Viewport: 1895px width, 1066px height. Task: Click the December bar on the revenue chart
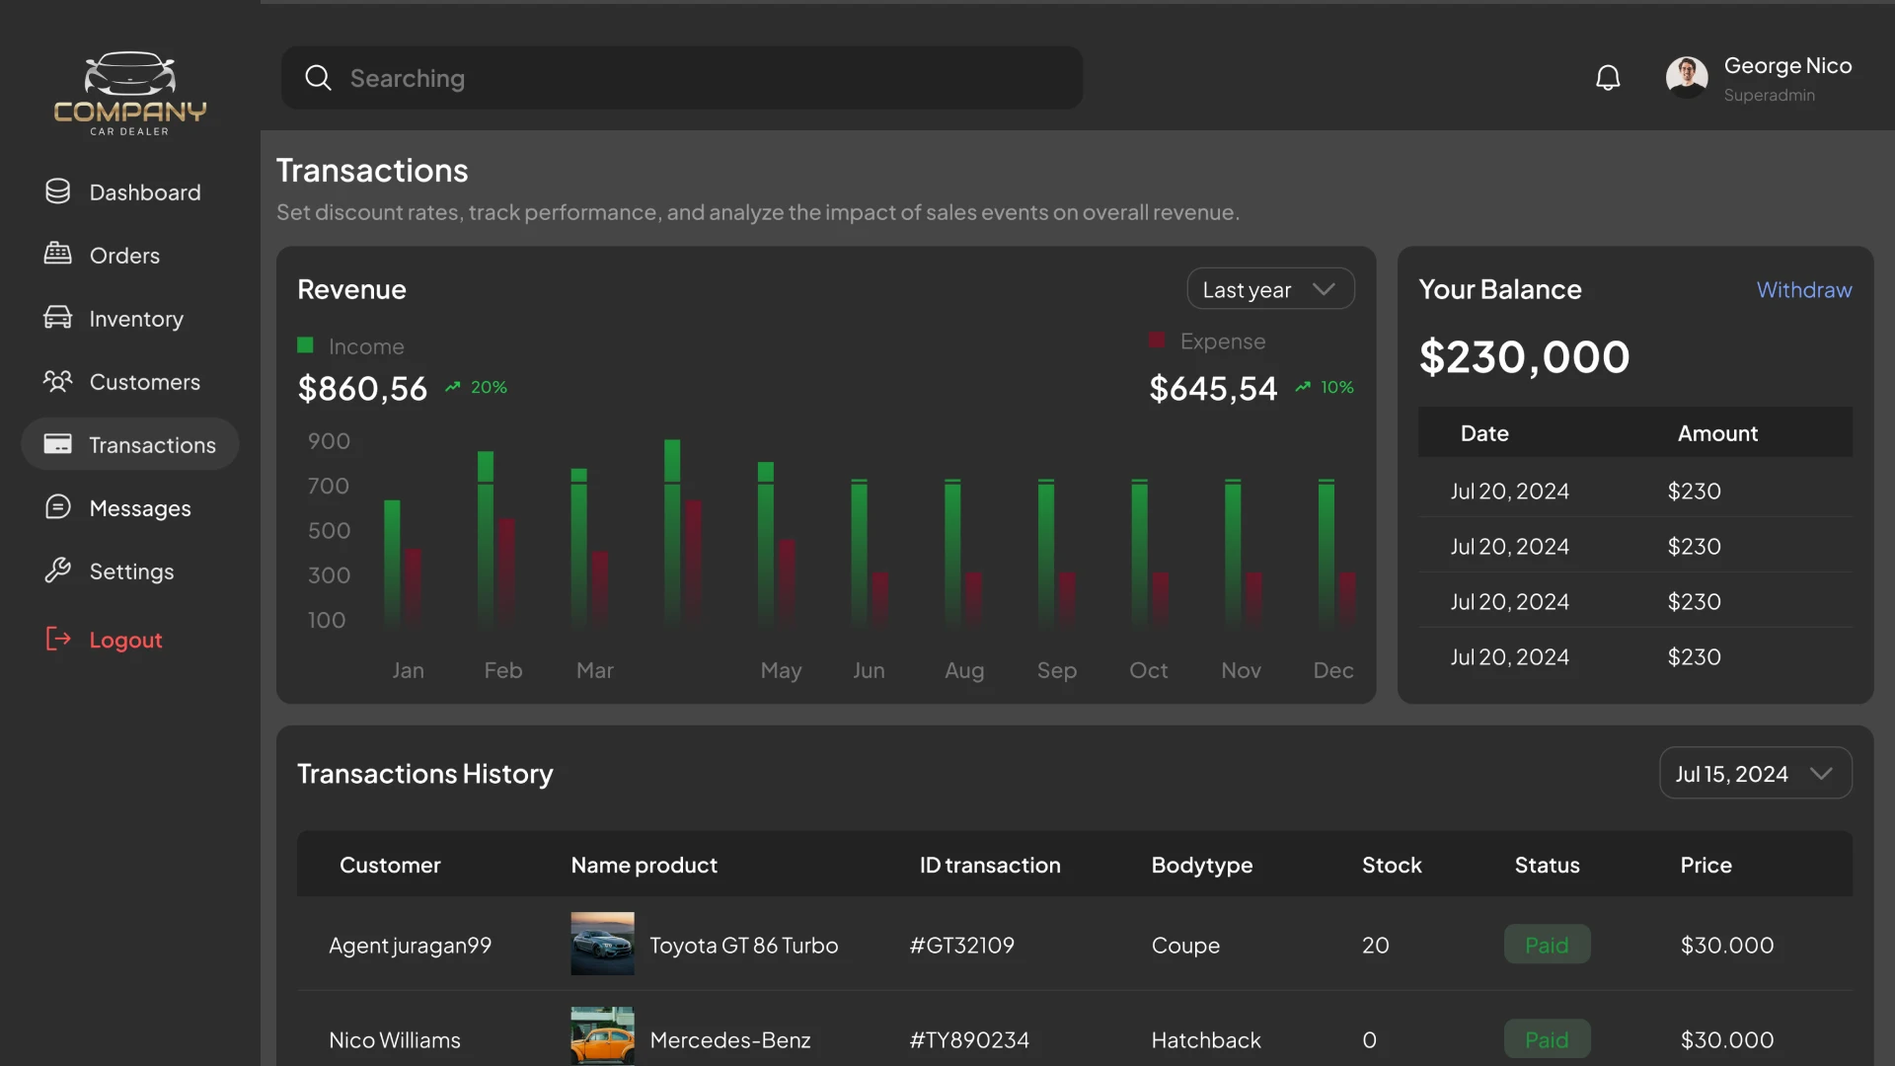point(1327,553)
